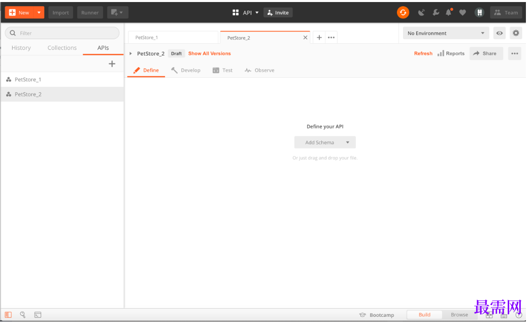Click the Invite button
Screen dimensions: 531x323
point(278,13)
